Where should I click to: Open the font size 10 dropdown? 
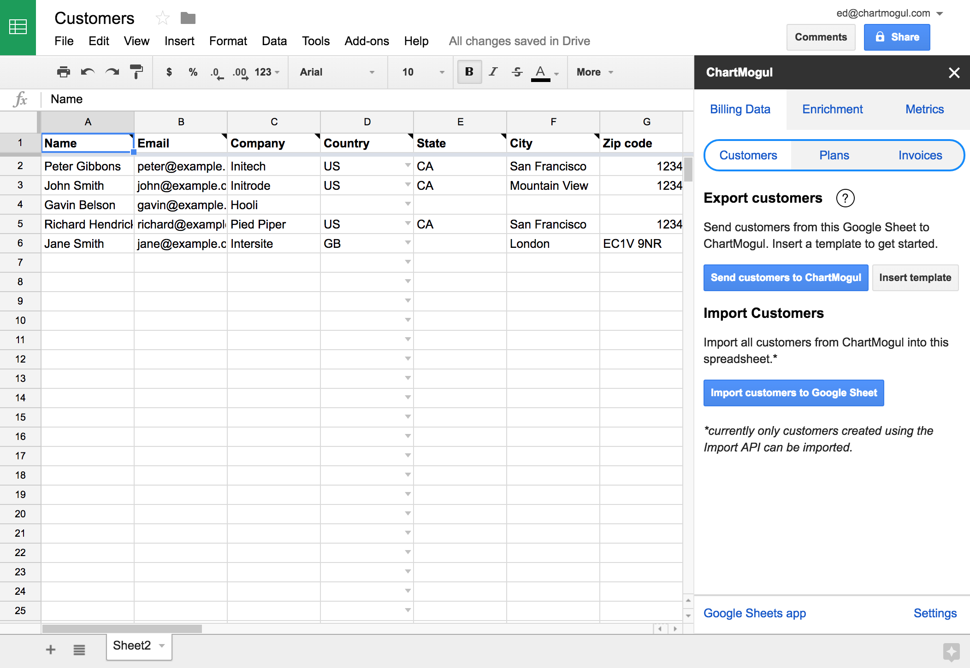tap(423, 72)
